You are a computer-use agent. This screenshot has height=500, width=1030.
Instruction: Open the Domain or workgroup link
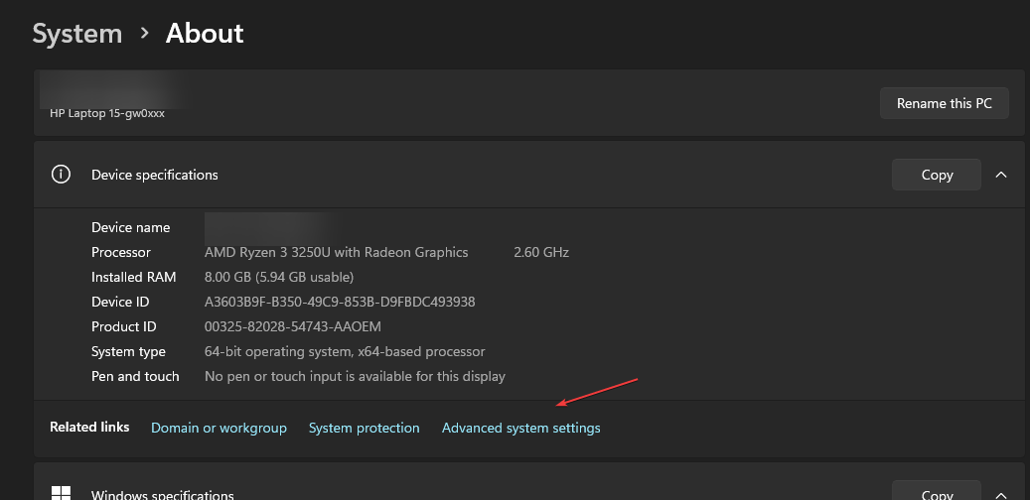(219, 428)
